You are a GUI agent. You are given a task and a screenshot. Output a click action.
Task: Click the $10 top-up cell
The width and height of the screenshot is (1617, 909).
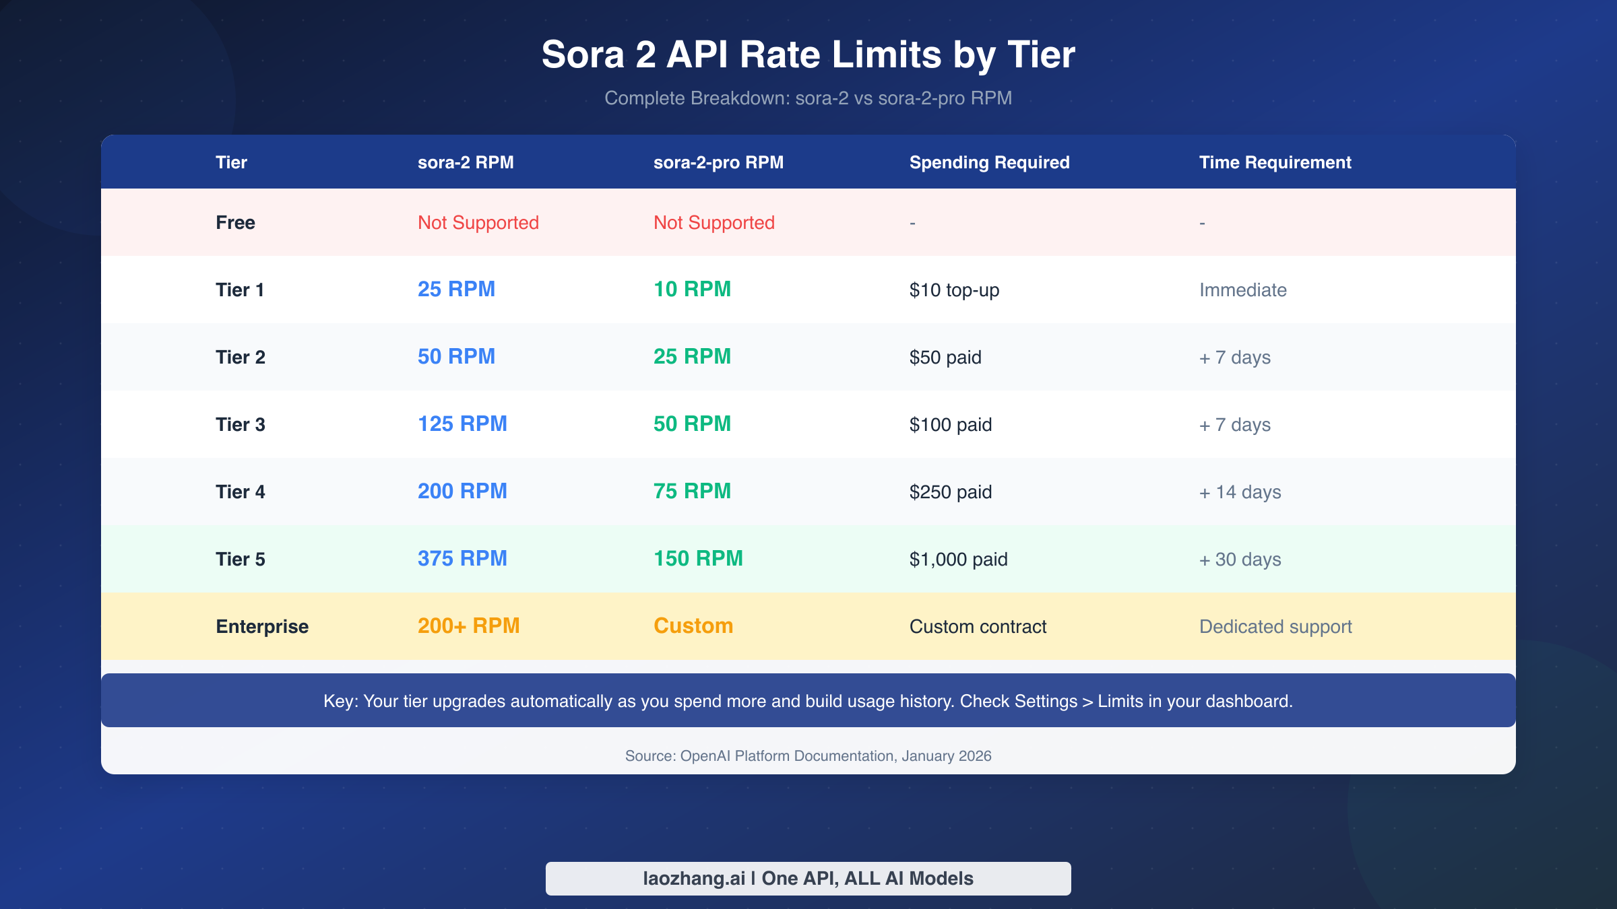[x=954, y=290]
